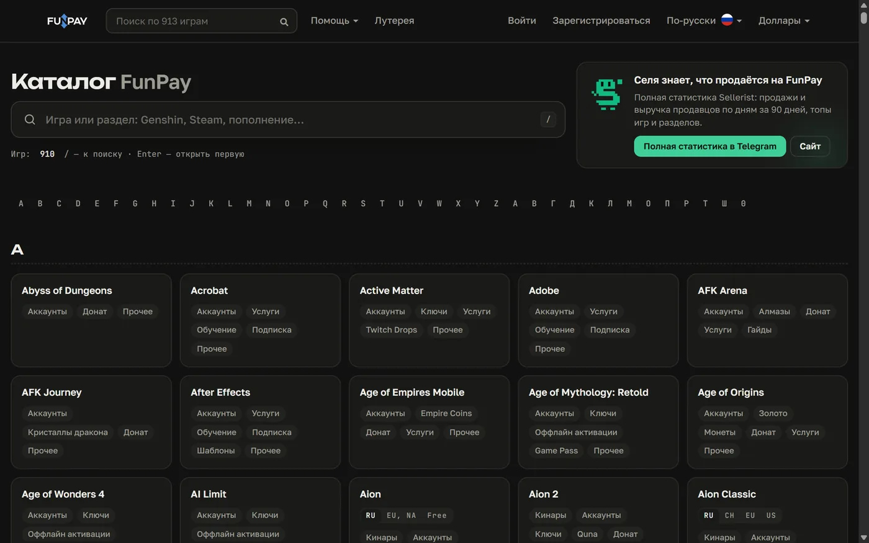Open Twitch Drops under Active Matter
The width and height of the screenshot is (869, 543).
(x=392, y=330)
